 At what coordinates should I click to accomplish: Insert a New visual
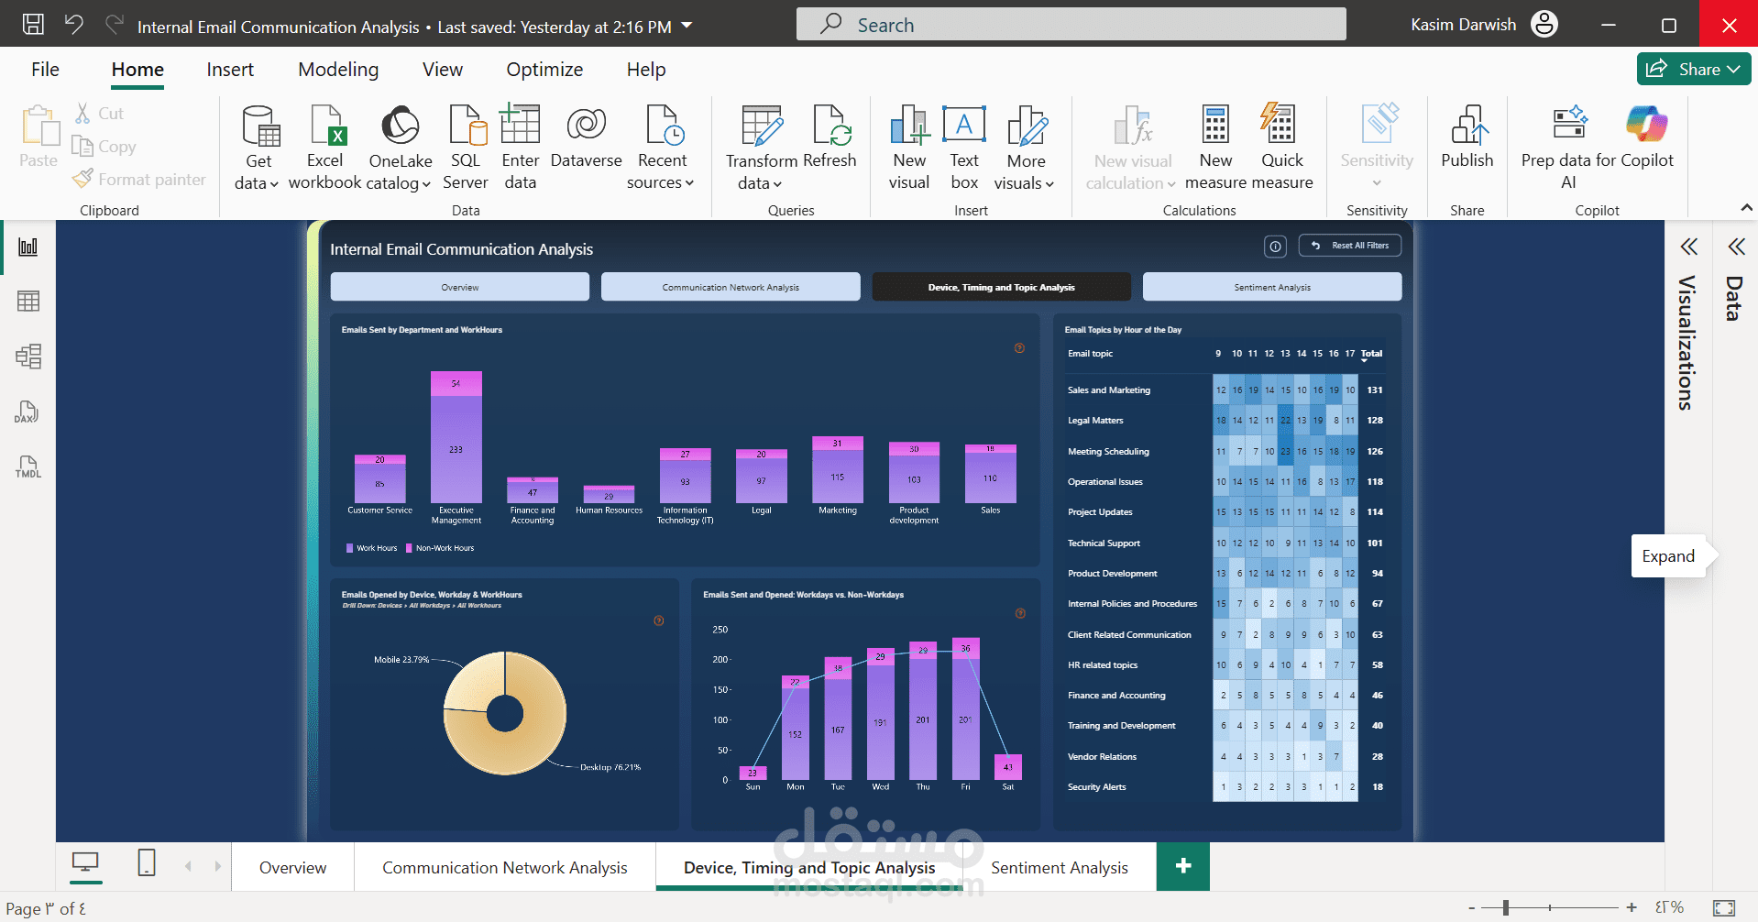[x=909, y=148]
